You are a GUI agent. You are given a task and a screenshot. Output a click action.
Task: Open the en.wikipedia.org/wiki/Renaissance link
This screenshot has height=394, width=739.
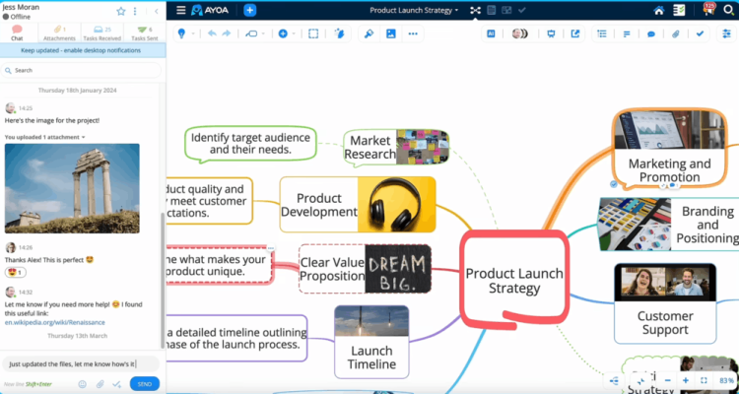tap(54, 322)
